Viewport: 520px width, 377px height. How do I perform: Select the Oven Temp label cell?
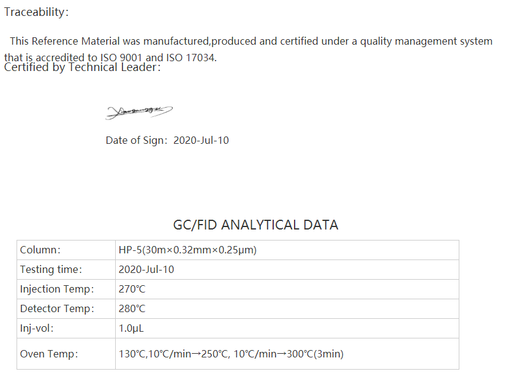tap(66, 354)
